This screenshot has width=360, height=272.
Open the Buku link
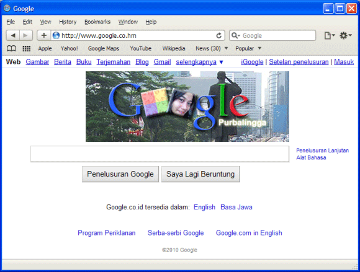coord(84,62)
